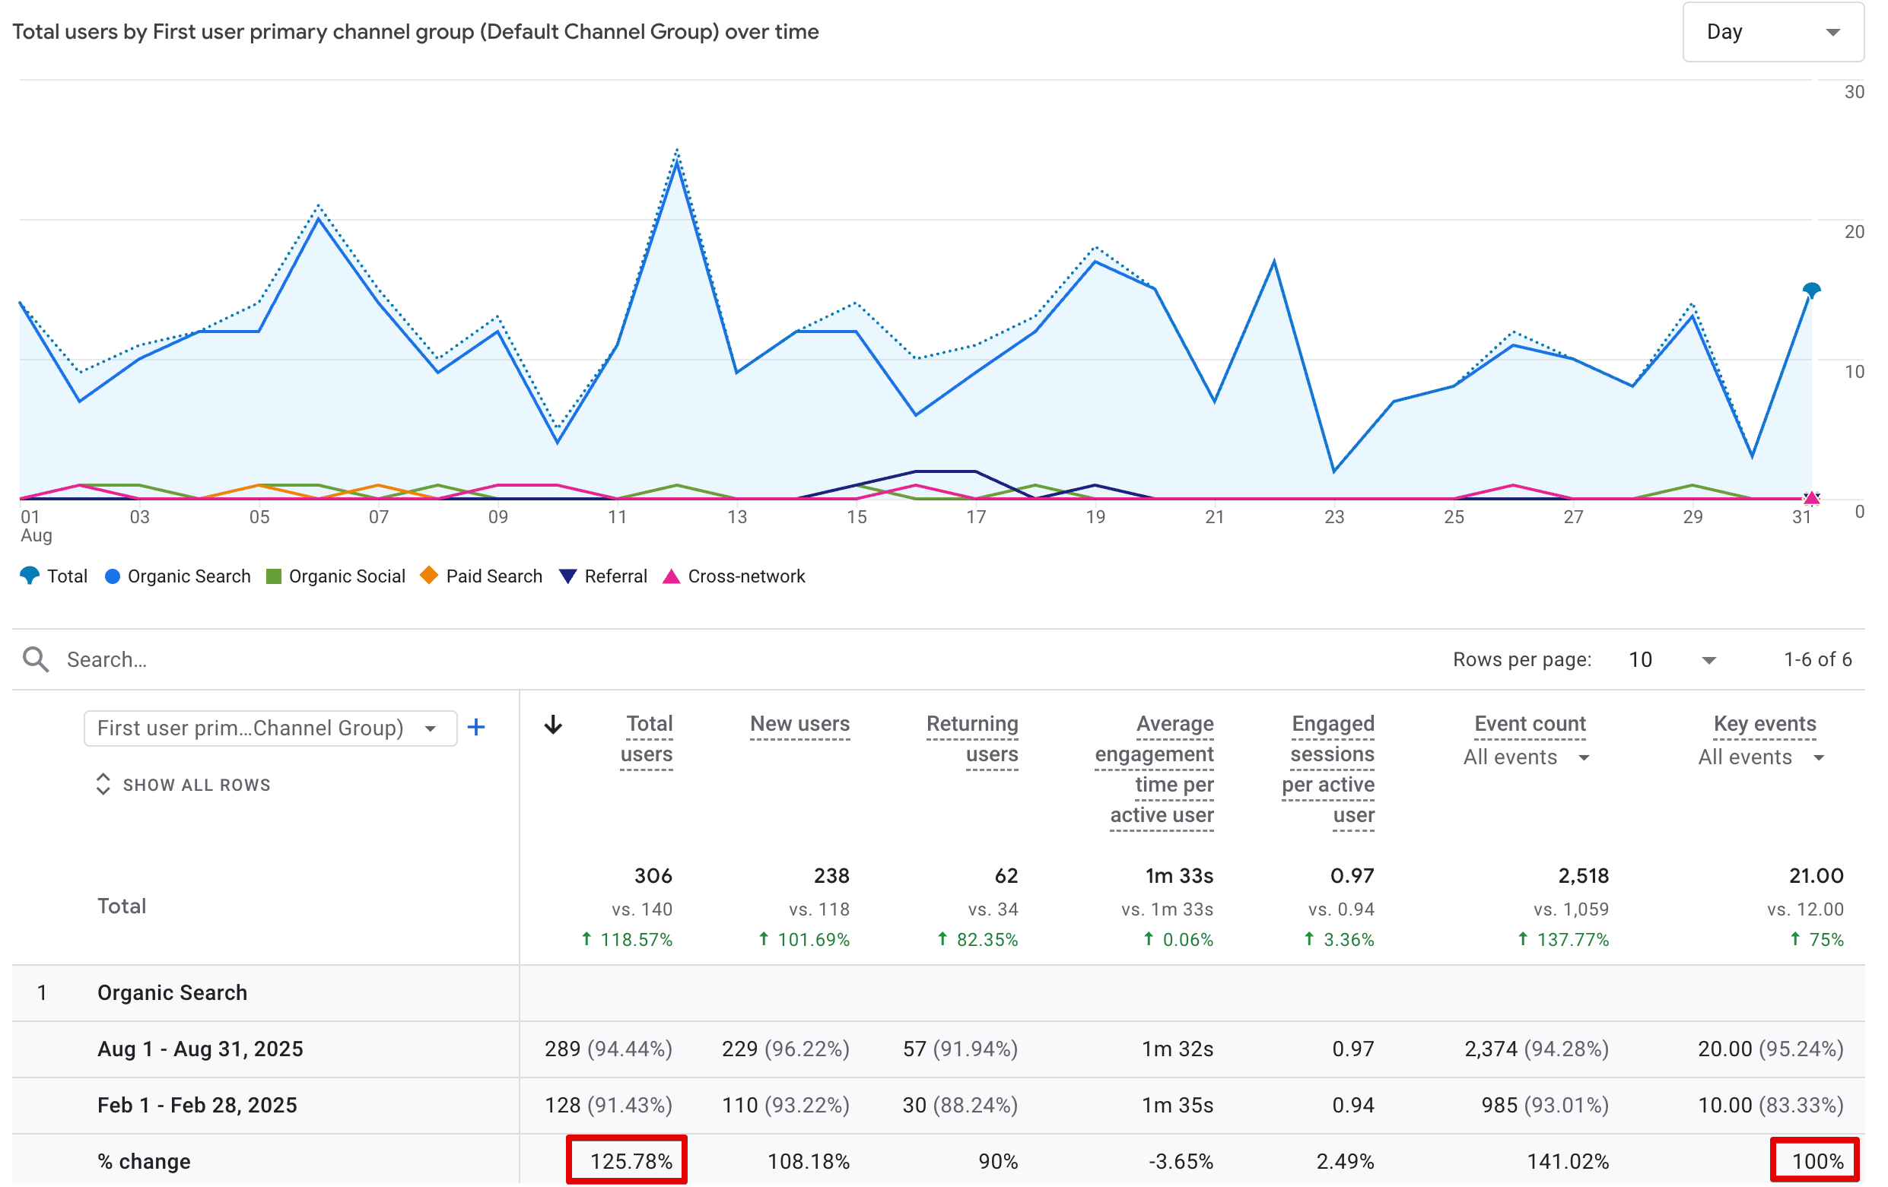This screenshot has height=1187, width=1888.
Task: Click the Paid Search orange diamond icon
Action: point(429,576)
